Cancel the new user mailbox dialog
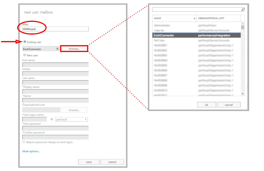264x171 pixels. coord(112,162)
